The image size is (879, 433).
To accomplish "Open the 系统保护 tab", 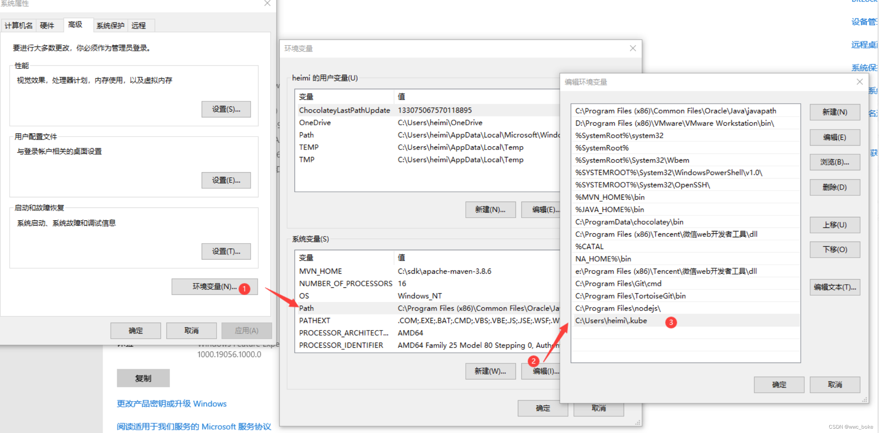I will coord(110,25).
